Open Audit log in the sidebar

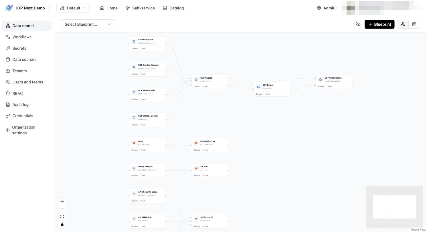pyautogui.click(x=27, y=105)
